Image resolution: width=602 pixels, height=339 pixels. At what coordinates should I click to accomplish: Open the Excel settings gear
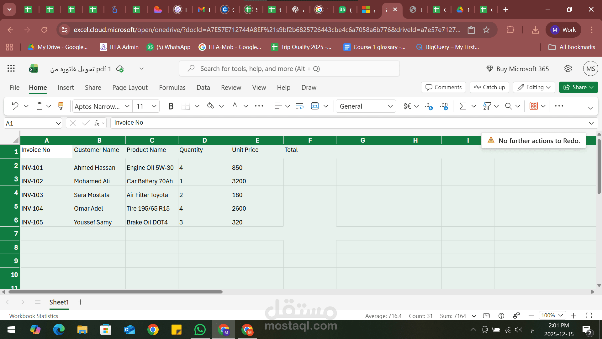point(568,68)
